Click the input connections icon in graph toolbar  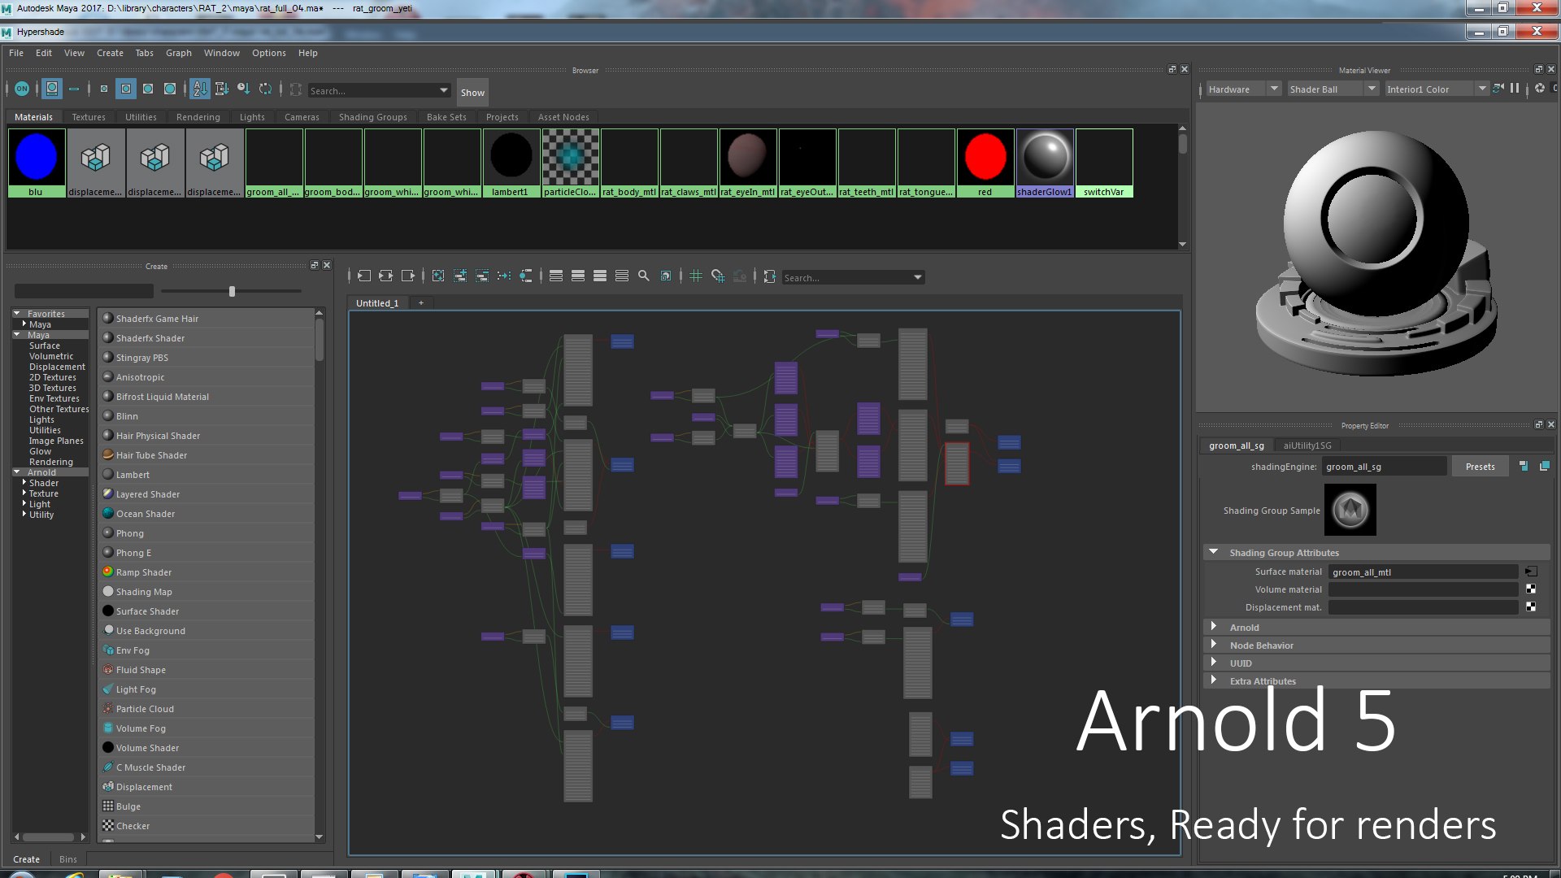point(363,276)
